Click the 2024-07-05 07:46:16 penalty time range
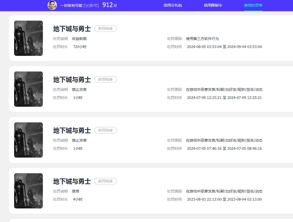The height and width of the screenshot is (222, 293). [224, 149]
